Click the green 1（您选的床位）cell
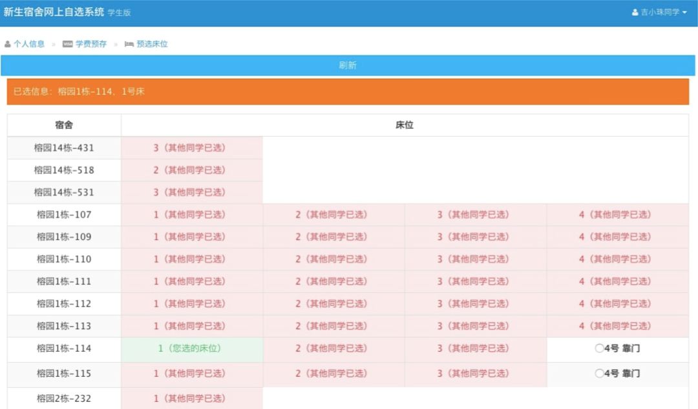Screen dimensions: 698x409 point(192,350)
